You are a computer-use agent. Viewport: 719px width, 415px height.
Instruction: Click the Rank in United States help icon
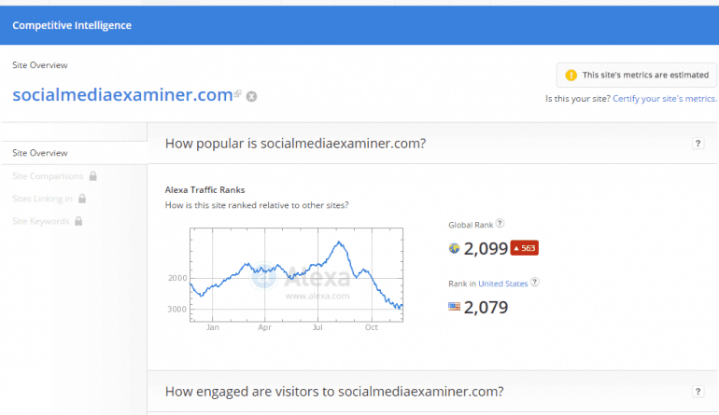[535, 283]
